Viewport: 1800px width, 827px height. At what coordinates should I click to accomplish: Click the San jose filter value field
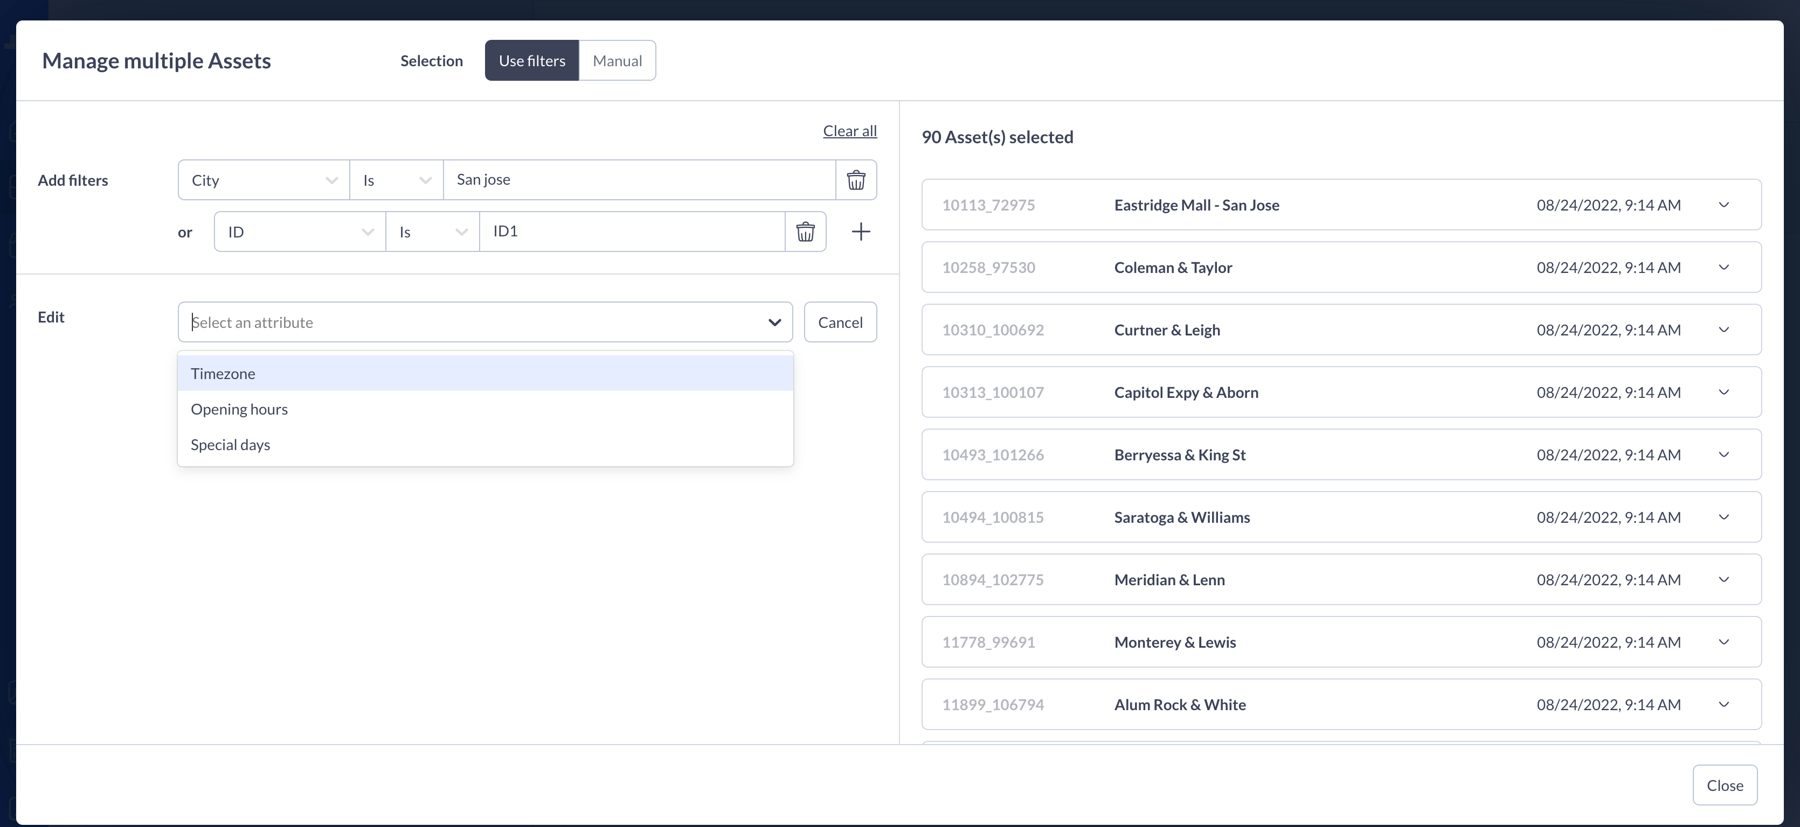(639, 180)
